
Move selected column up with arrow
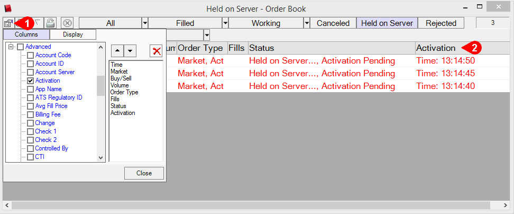tap(117, 50)
